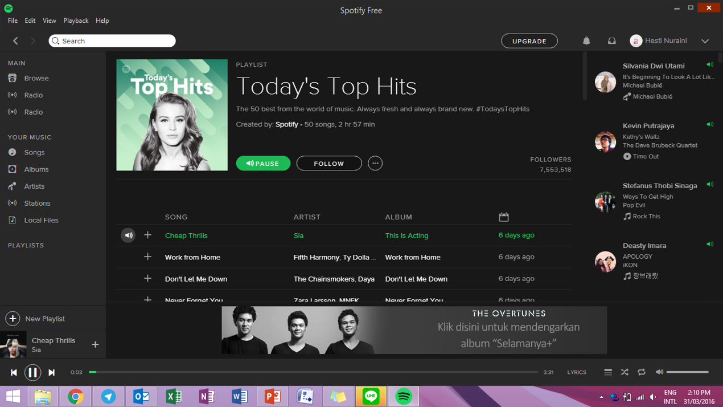Viewport: 723px width, 407px height.
Task: Open Fifth Harmony artist link
Action: click(316, 257)
